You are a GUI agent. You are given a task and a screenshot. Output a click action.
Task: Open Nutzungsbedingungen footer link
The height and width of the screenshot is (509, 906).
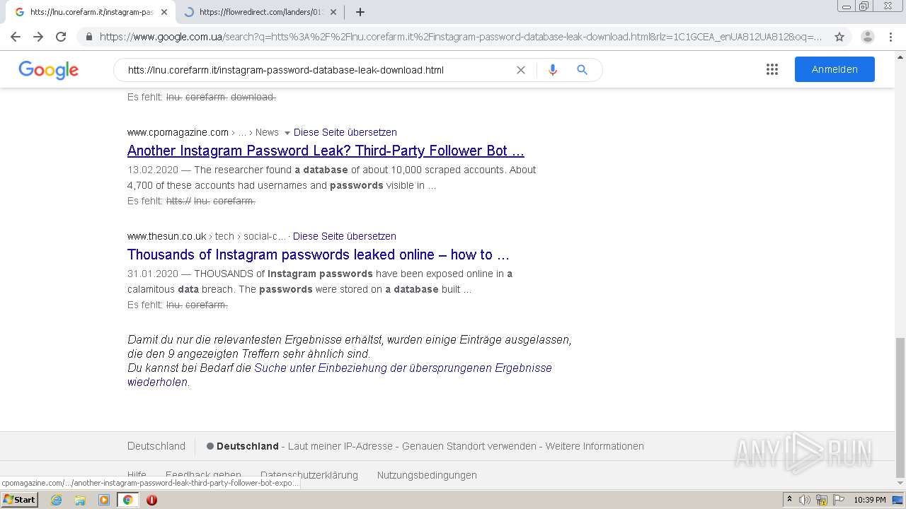coord(427,475)
